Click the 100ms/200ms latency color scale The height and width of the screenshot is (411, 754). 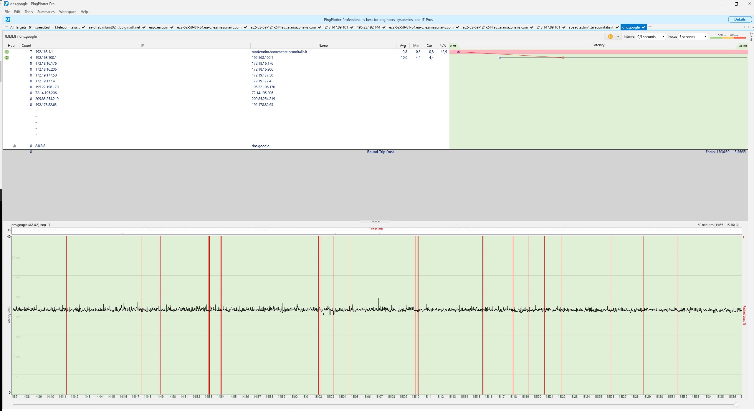pos(728,36)
